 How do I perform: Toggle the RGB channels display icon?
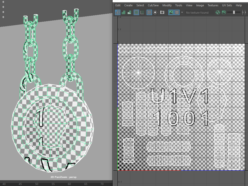[218, 12]
